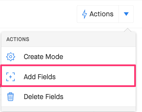Click the Delete Fields trash icon
142x112 pixels.
(10, 97)
